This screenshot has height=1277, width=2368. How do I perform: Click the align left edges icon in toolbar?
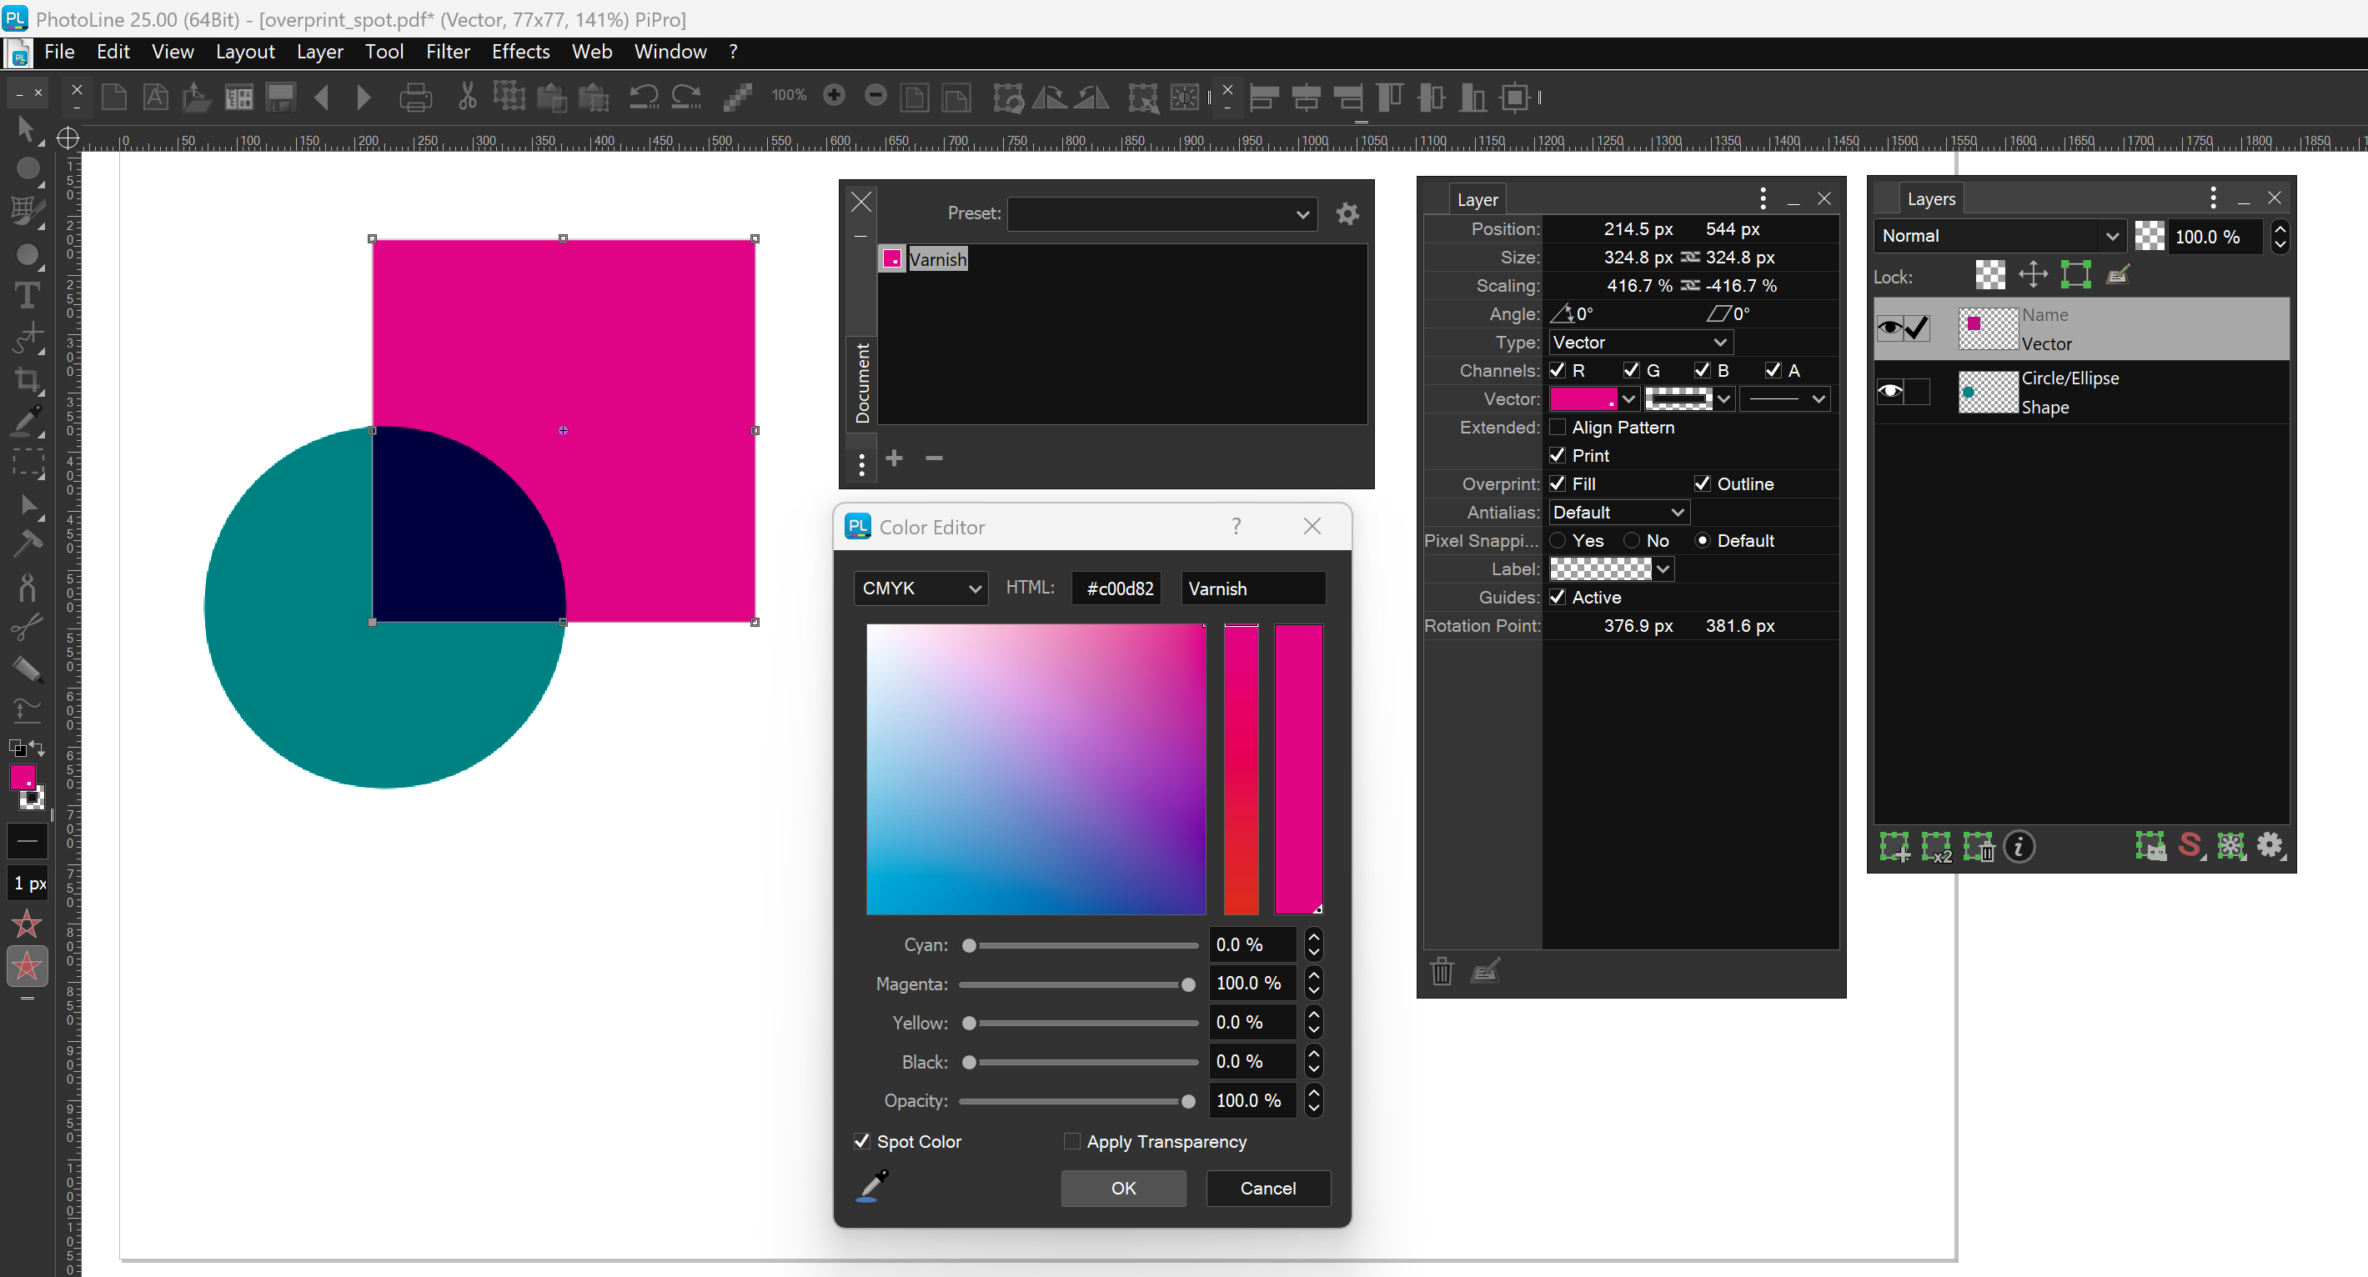[1264, 97]
